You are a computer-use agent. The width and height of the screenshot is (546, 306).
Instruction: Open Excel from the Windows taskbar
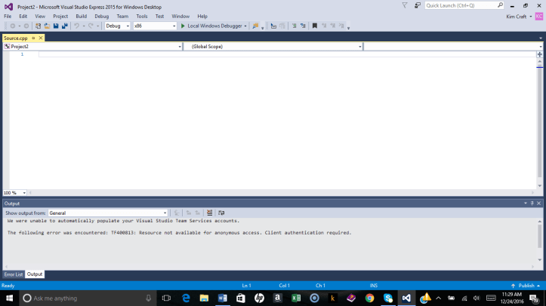(297, 298)
